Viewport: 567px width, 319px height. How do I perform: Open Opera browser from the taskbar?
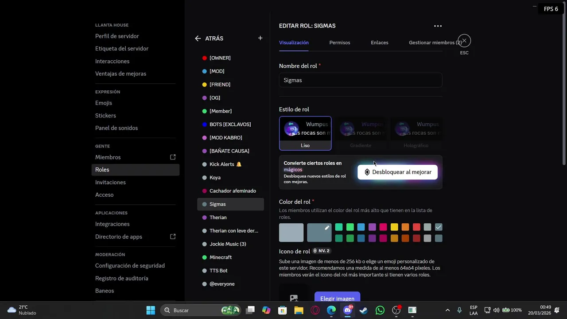[315, 310]
